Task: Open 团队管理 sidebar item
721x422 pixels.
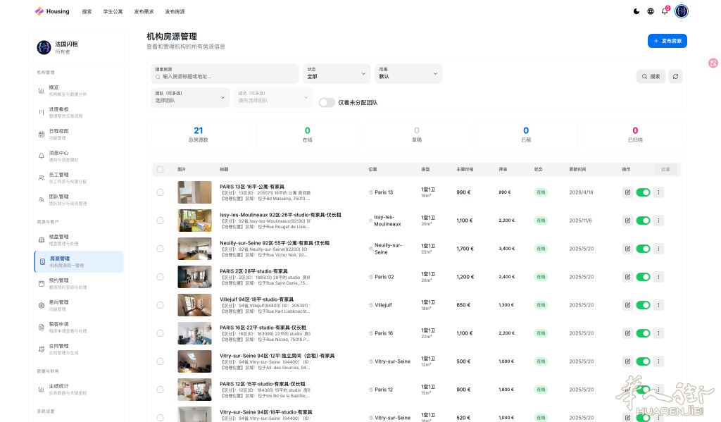Action: [x=79, y=199]
